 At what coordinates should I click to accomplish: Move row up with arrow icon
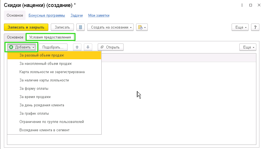pyautogui.click(x=77, y=47)
